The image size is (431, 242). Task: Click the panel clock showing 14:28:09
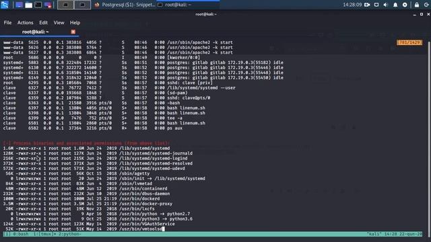352,5
